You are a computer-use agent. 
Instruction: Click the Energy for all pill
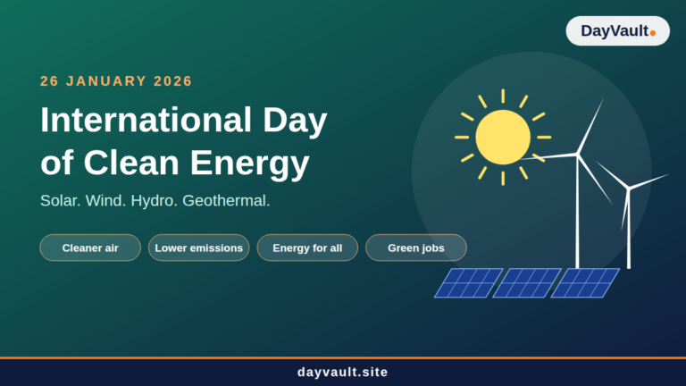307,248
